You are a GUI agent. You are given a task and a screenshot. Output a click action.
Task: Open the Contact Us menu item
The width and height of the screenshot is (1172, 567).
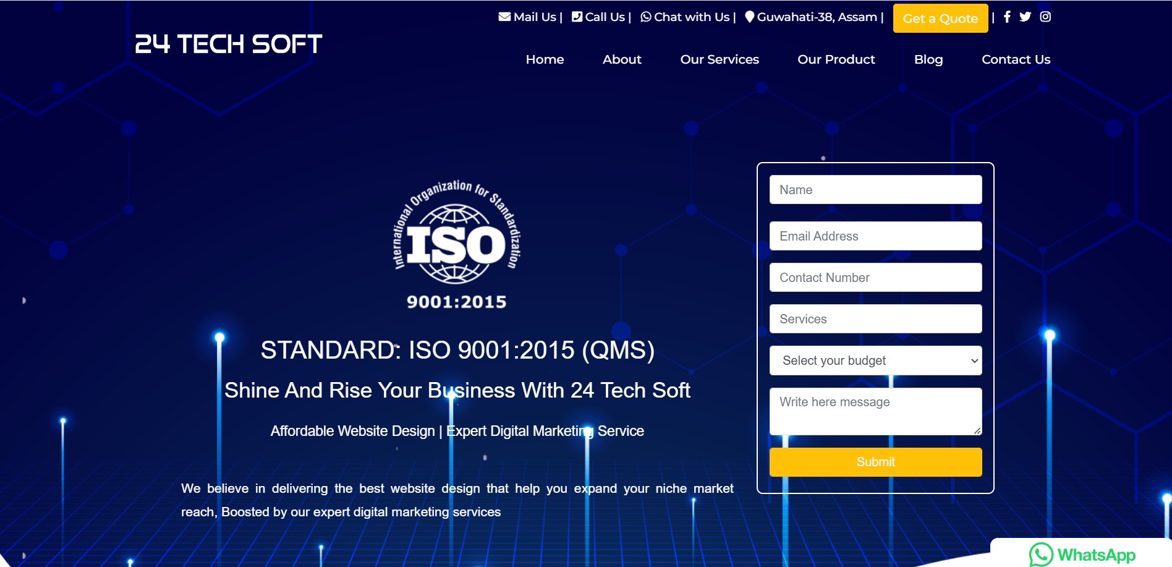1016,59
